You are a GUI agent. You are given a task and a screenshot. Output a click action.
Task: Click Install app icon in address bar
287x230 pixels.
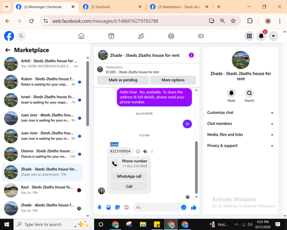point(212,21)
